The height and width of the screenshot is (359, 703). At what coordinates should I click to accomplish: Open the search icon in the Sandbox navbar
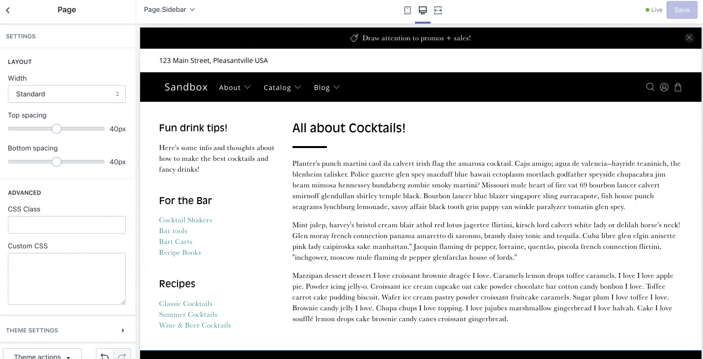coord(650,87)
